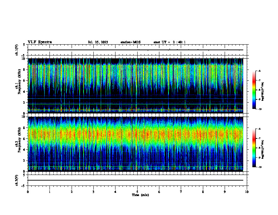Click the ch.3 voltage trace line
The width and height of the screenshot is (278, 215).
point(135,180)
